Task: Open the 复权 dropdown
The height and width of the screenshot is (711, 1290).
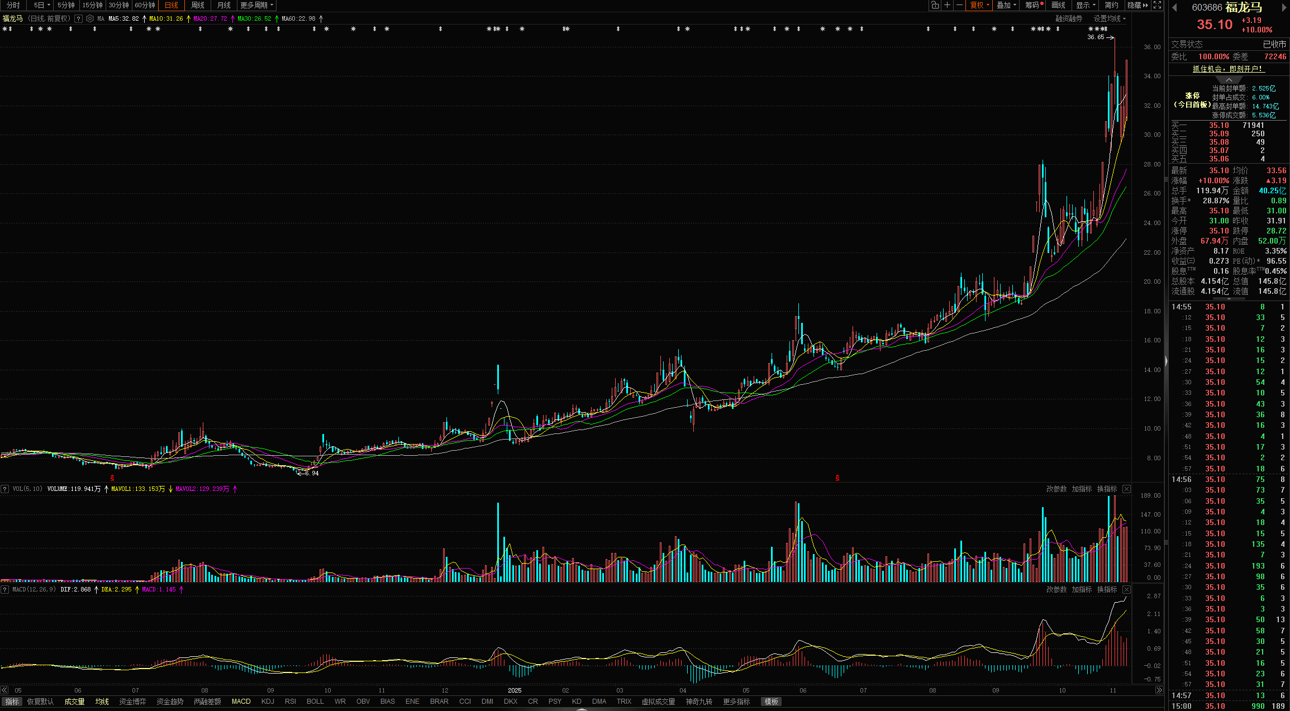Action: [979, 5]
